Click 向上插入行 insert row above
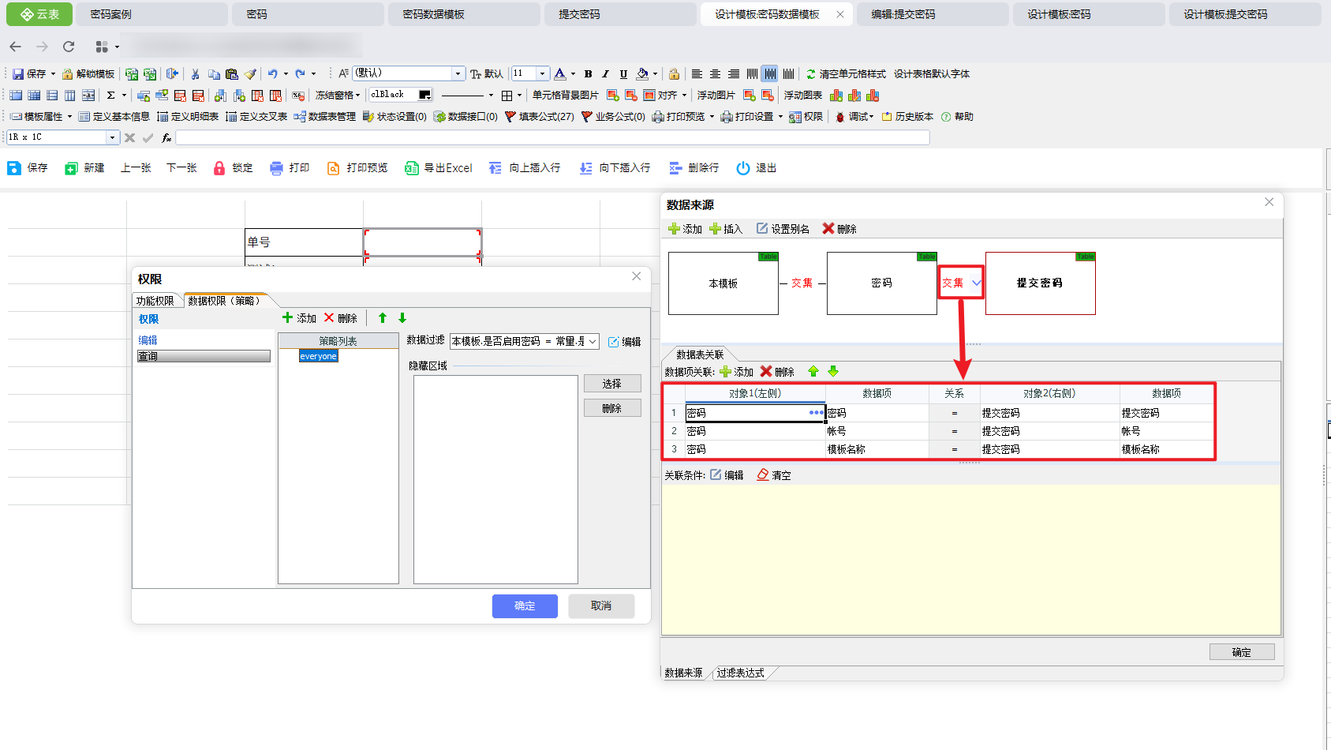Viewport: 1331px width, 750px height. 525,168
